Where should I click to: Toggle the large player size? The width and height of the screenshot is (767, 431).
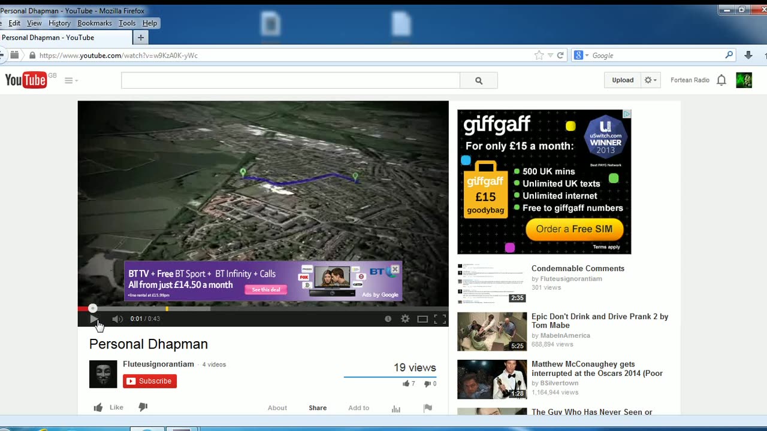point(422,319)
